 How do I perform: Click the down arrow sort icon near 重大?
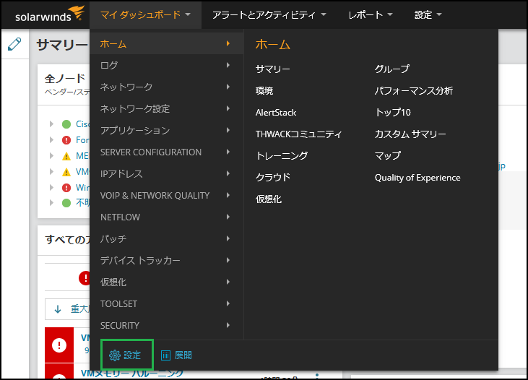tap(58, 309)
